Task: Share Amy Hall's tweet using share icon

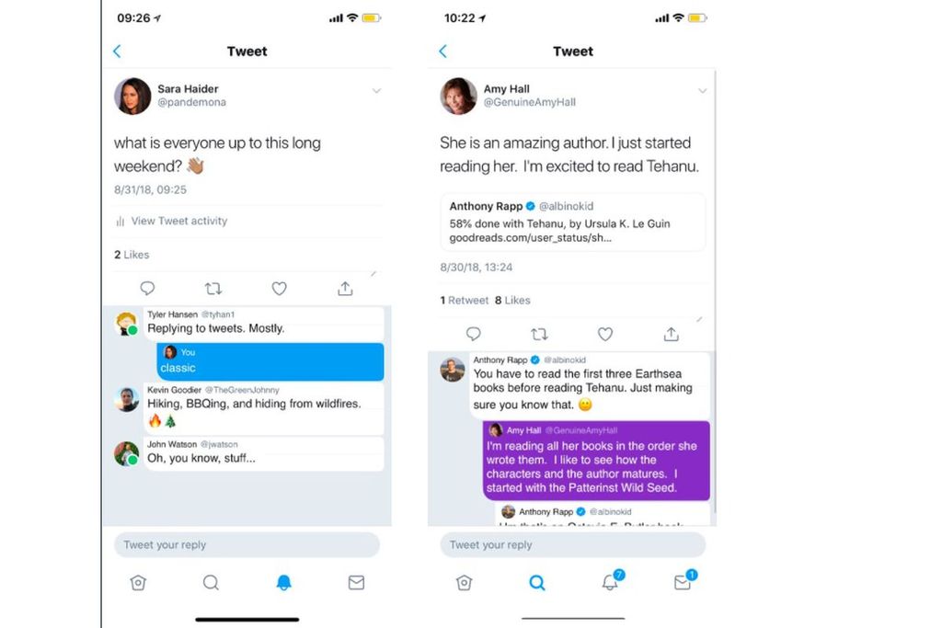Action: pyautogui.click(x=672, y=334)
